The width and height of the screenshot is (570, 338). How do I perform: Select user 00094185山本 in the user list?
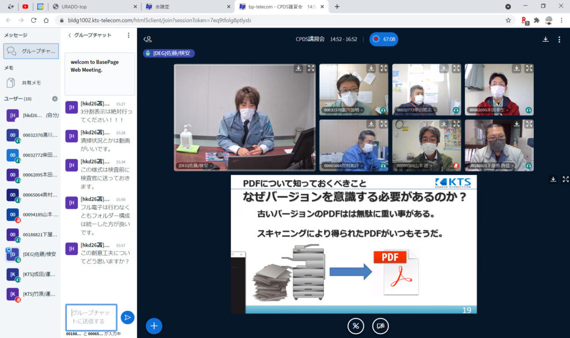click(31, 214)
